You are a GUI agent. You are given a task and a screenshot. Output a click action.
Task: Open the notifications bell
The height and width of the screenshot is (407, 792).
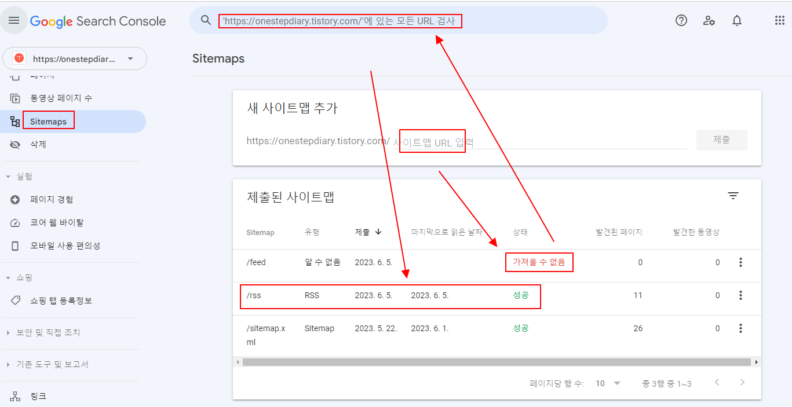tap(737, 20)
